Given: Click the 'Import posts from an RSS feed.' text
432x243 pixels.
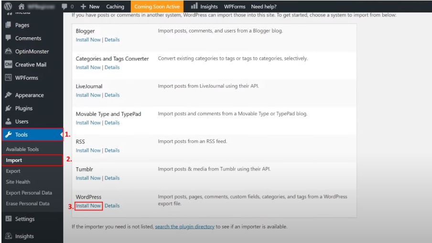Looking at the screenshot, I should [192, 141].
